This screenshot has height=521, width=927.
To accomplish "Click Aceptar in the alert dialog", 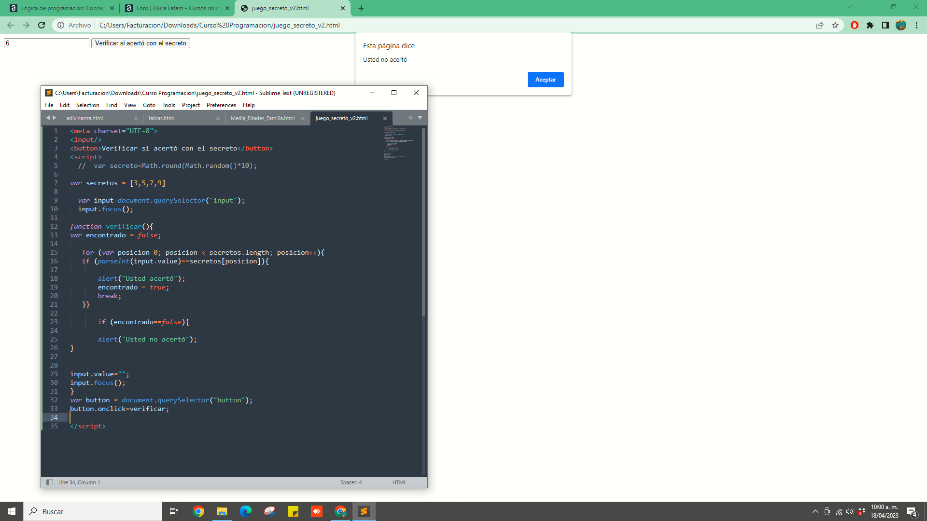I will [546, 80].
